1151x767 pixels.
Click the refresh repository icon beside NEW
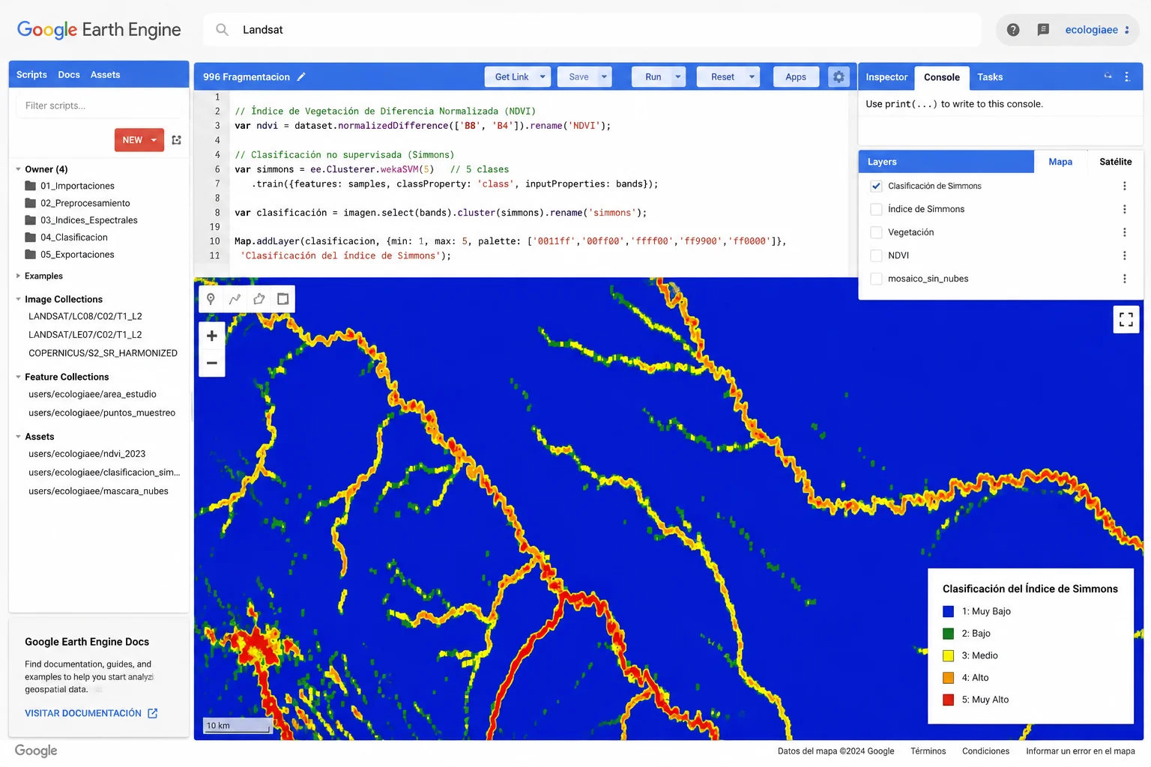pyautogui.click(x=177, y=140)
